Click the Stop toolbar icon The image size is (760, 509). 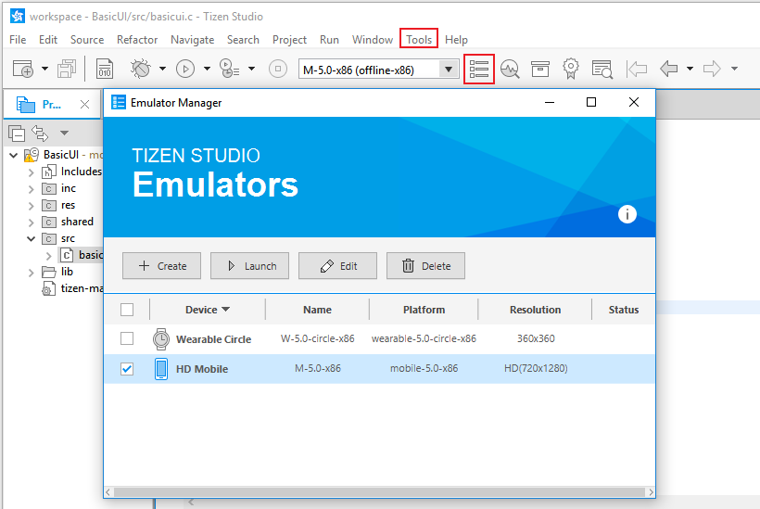pyautogui.click(x=278, y=69)
